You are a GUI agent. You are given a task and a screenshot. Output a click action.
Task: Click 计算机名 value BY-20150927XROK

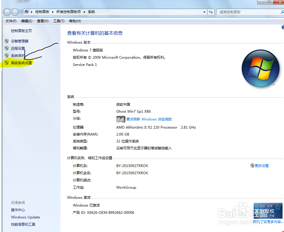[x=132, y=166]
